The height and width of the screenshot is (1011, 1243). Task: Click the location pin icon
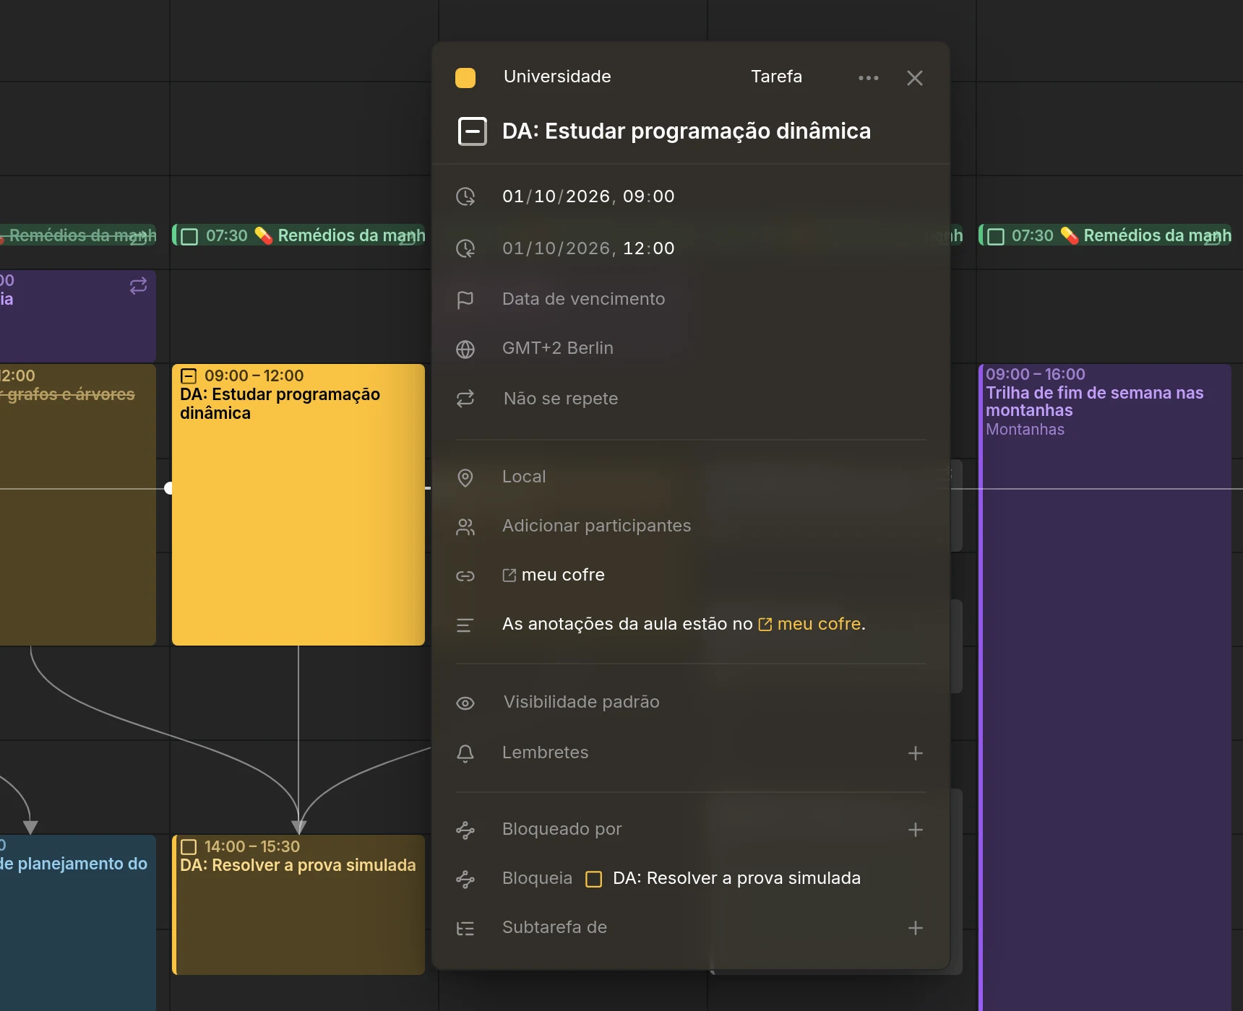(465, 477)
